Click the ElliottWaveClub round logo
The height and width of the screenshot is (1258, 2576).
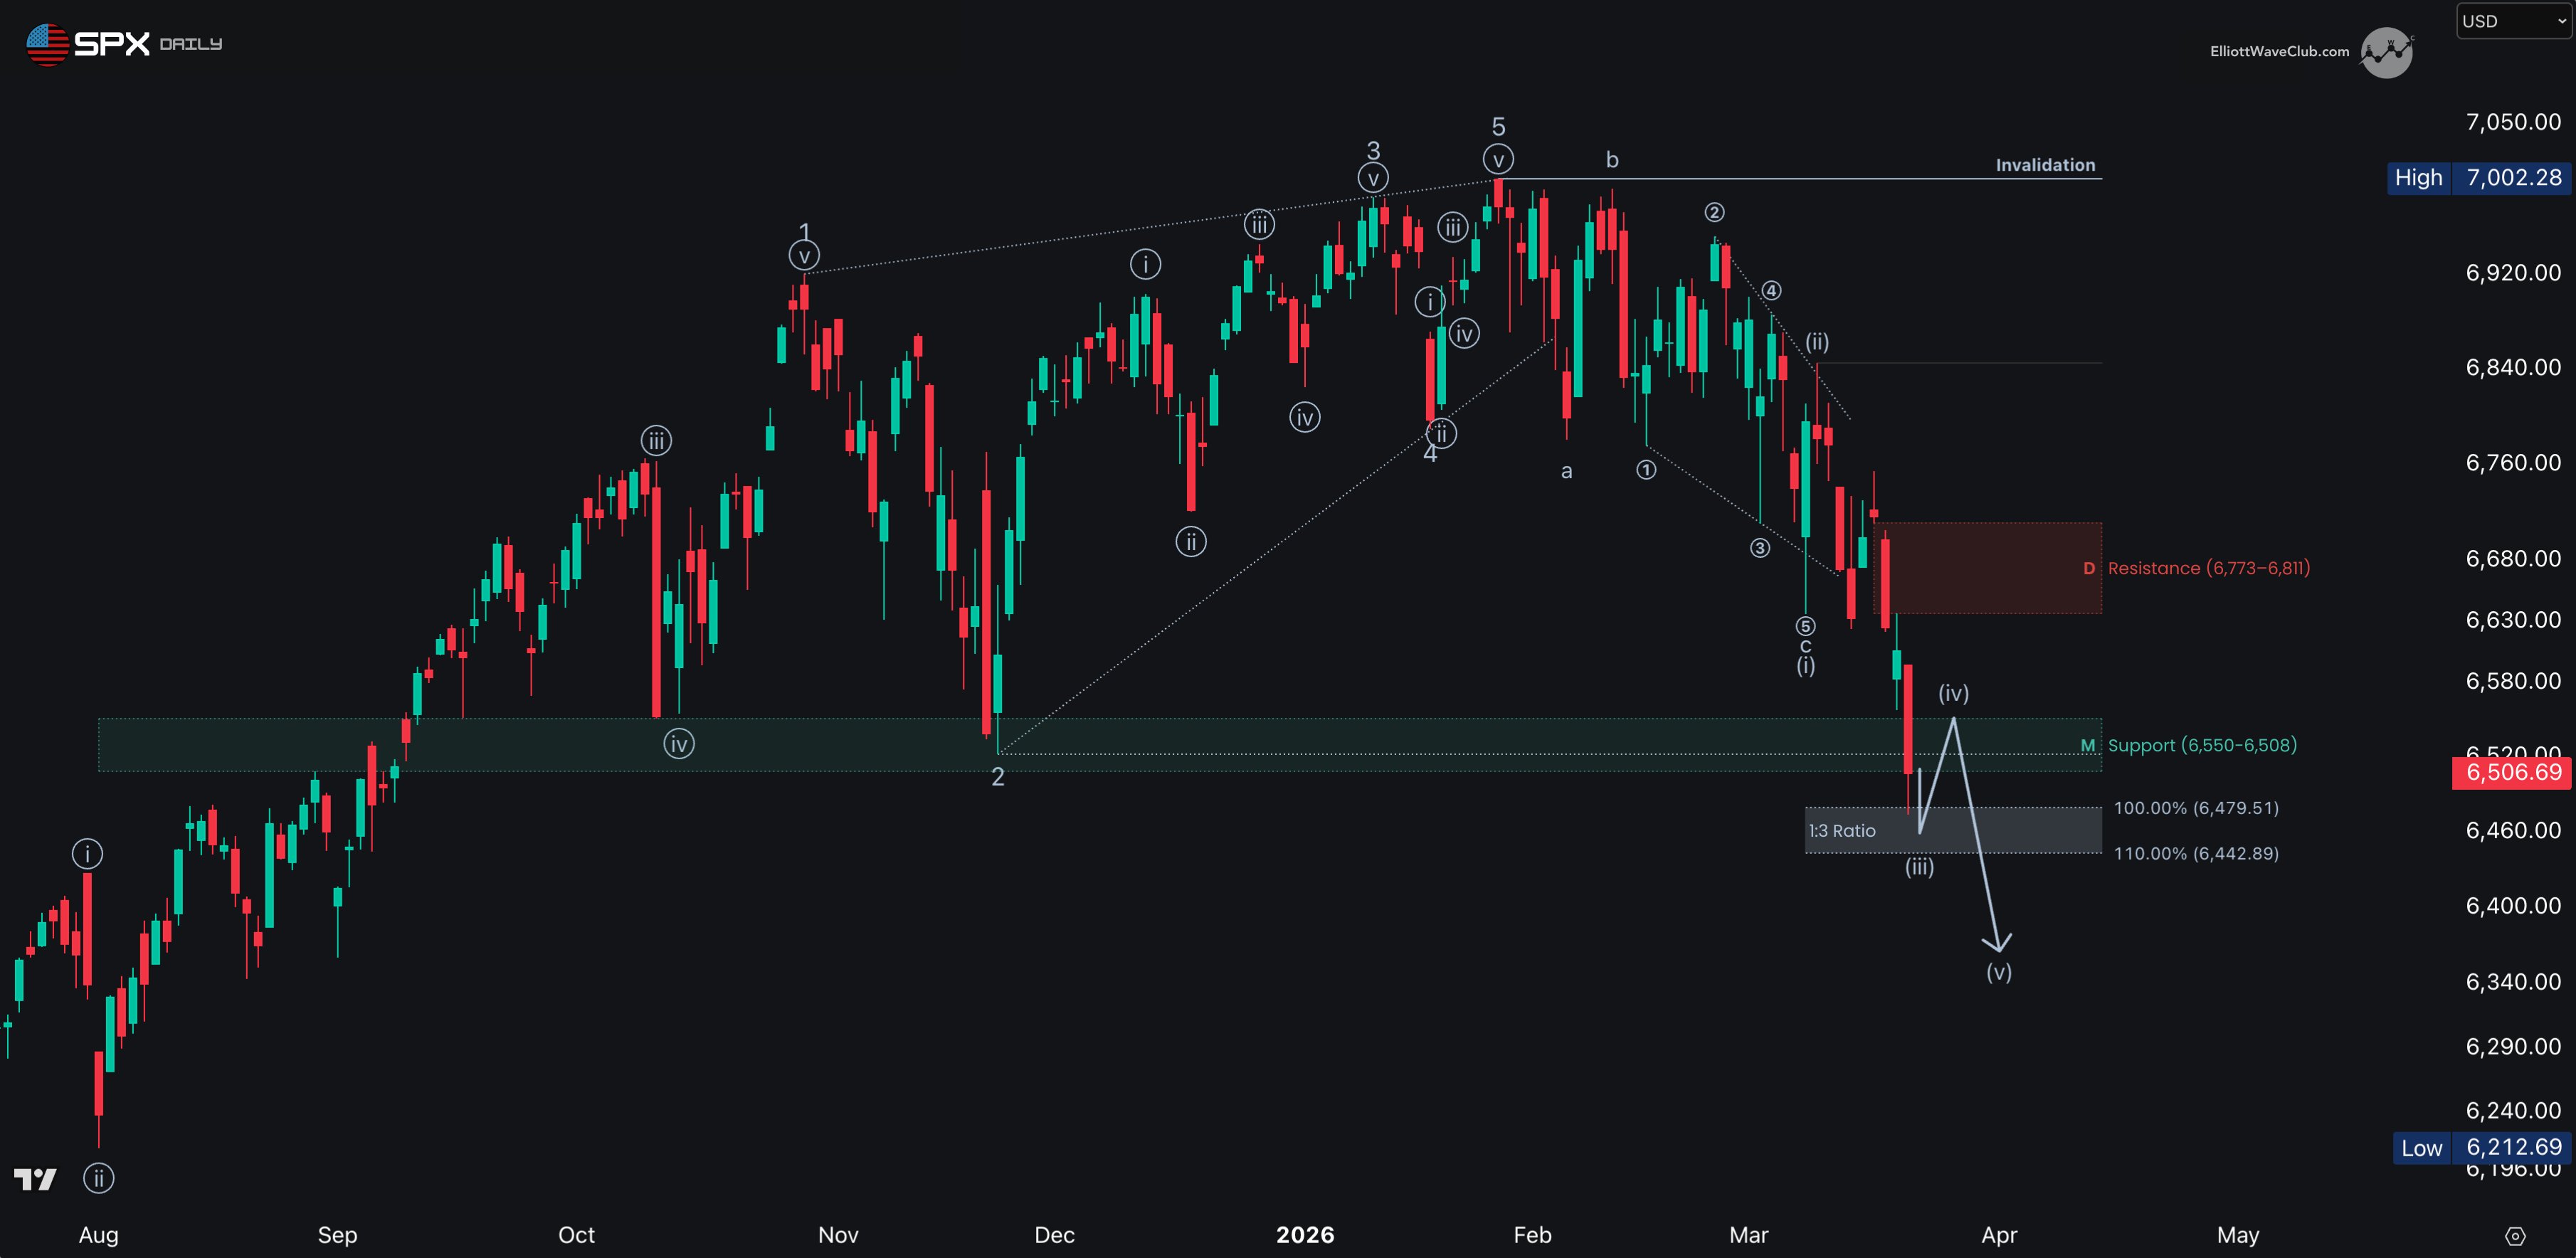point(2386,52)
